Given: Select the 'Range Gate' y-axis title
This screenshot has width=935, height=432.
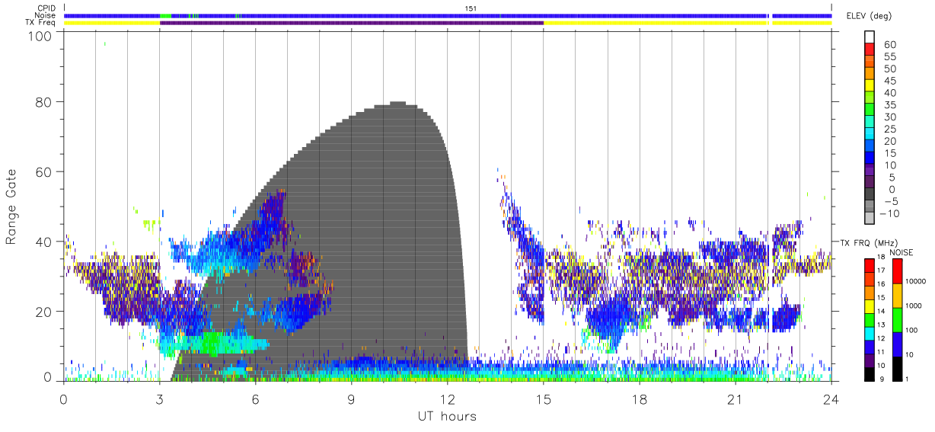Looking at the screenshot, I should tap(11, 206).
